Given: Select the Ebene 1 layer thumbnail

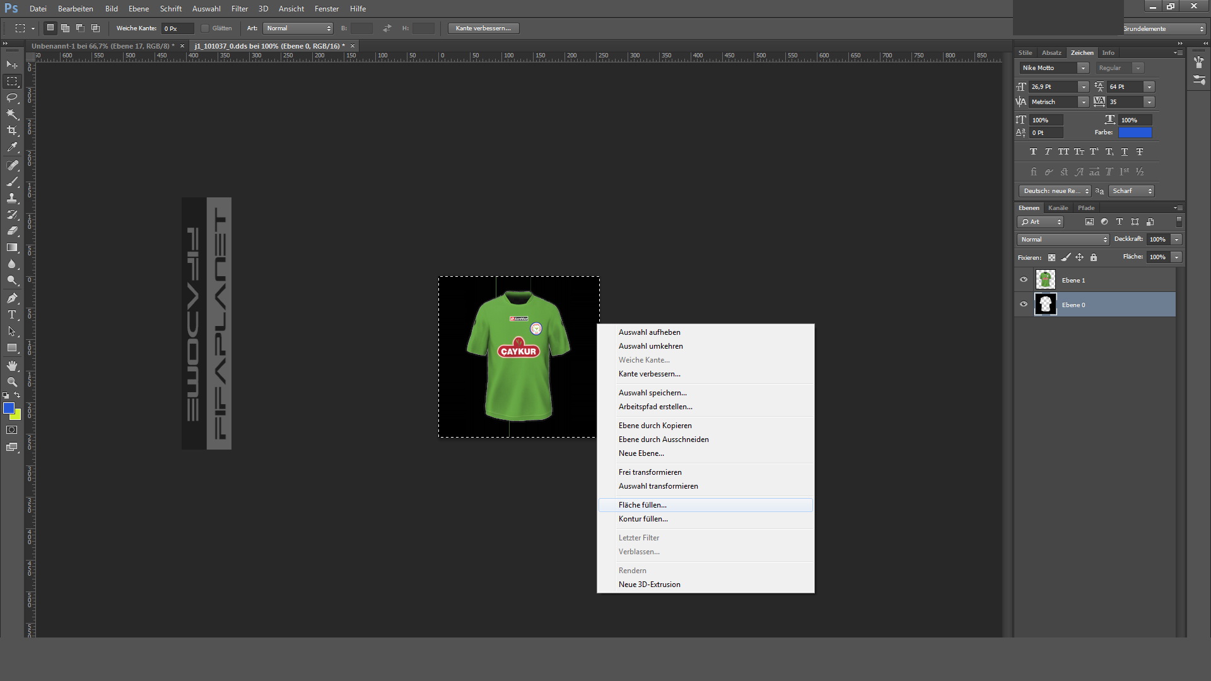Looking at the screenshot, I should (x=1045, y=280).
